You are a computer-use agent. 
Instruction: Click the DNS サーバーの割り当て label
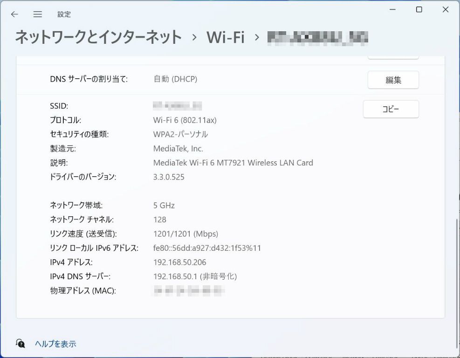[89, 79]
